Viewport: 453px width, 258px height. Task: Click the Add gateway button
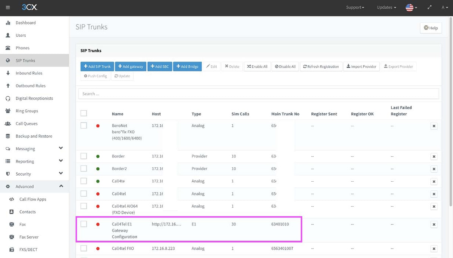[x=131, y=66]
